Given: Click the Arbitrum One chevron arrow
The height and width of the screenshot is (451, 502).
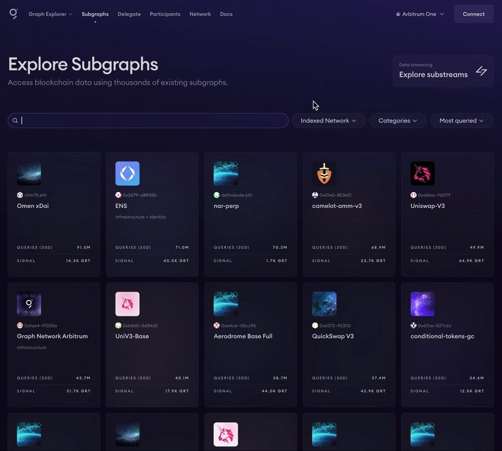Looking at the screenshot, I should pos(442,14).
